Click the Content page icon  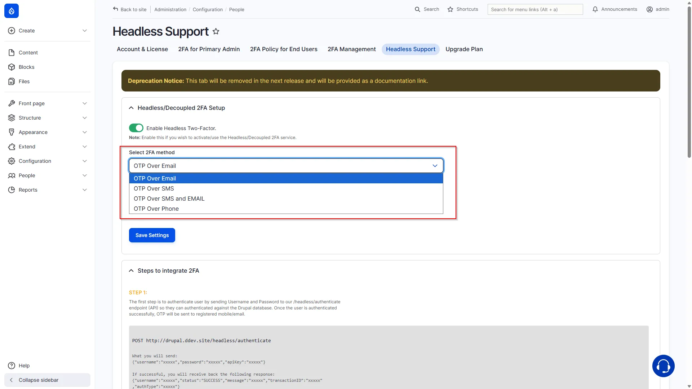[x=12, y=53]
